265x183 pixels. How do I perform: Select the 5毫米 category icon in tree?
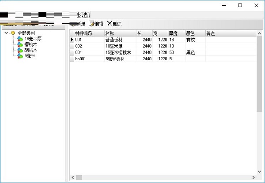[x=20, y=56]
